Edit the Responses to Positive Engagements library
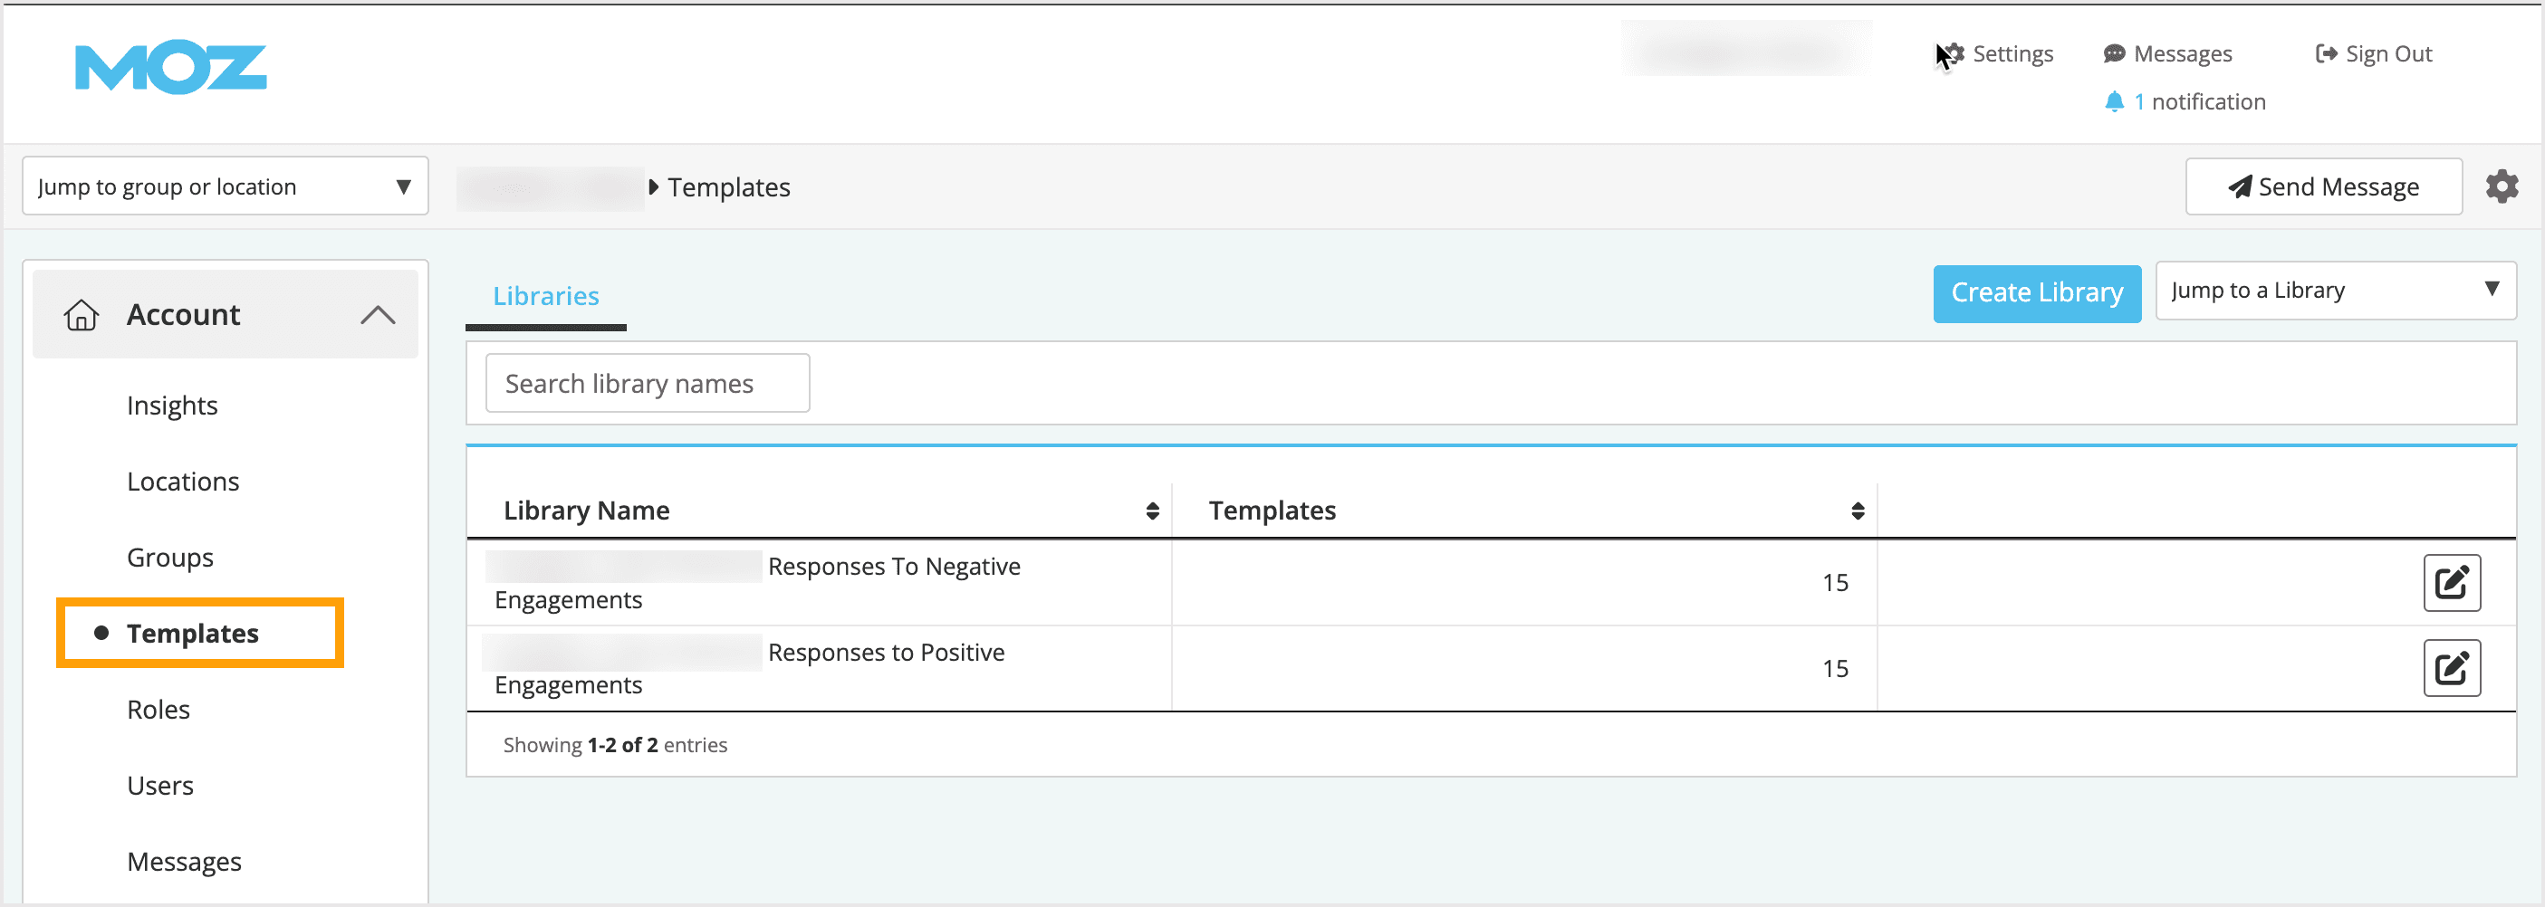The image size is (2545, 907). pos(2452,667)
